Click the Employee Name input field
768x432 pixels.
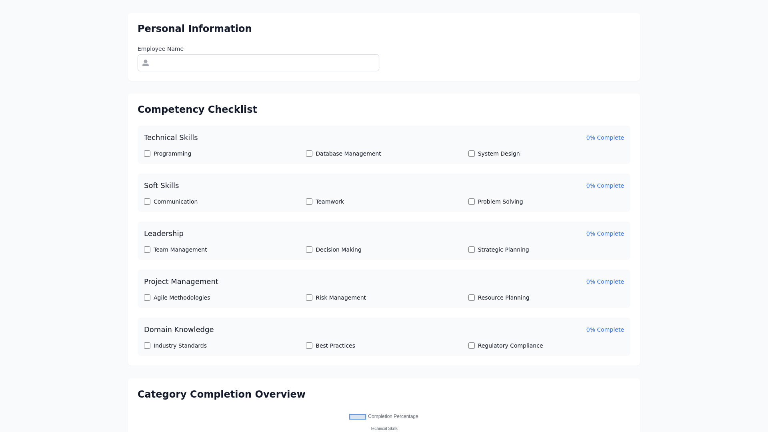(x=264, y=63)
